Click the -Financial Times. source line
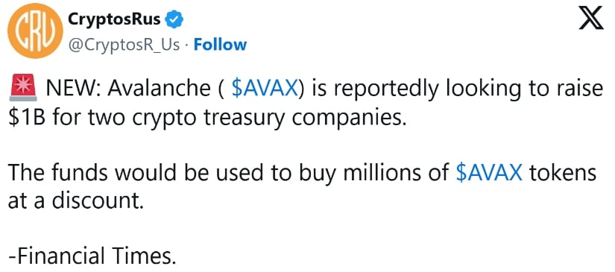 pyautogui.click(x=89, y=256)
